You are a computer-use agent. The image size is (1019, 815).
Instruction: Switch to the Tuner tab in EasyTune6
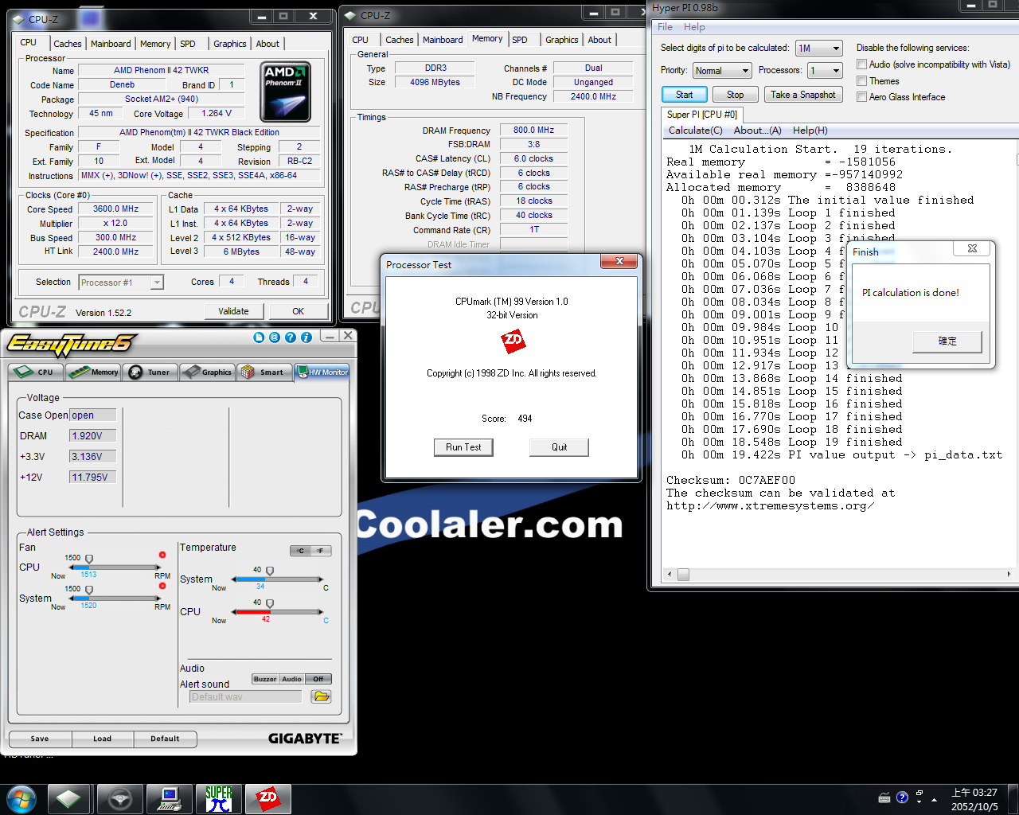[150, 372]
